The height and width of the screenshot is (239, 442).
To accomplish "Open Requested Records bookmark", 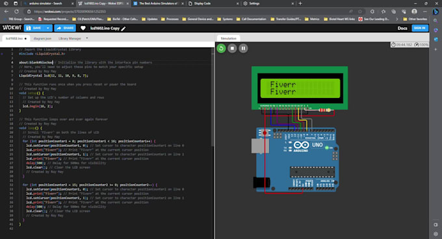I will click(53, 19).
